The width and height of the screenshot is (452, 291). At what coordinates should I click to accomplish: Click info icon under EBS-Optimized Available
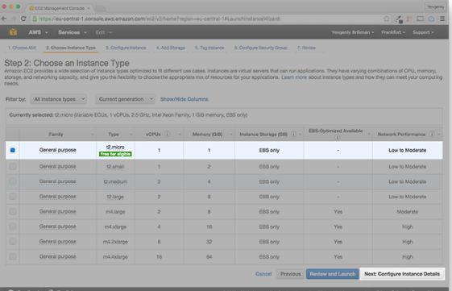point(337,138)
